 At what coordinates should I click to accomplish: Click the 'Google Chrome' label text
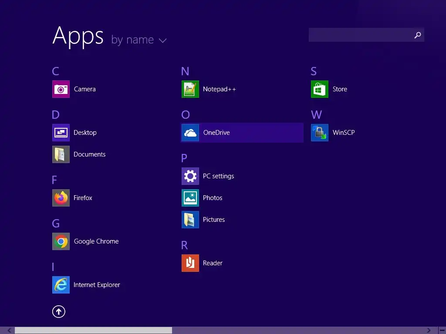pos(96,241)
